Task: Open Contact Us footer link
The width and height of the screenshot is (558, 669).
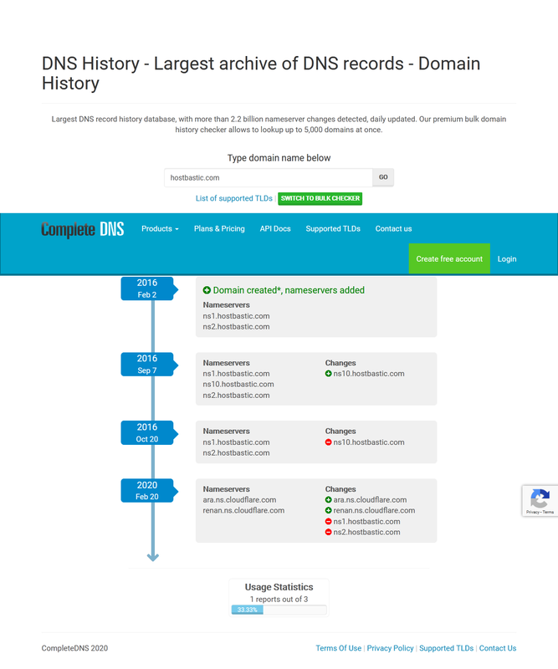Action: click(498, 648)
